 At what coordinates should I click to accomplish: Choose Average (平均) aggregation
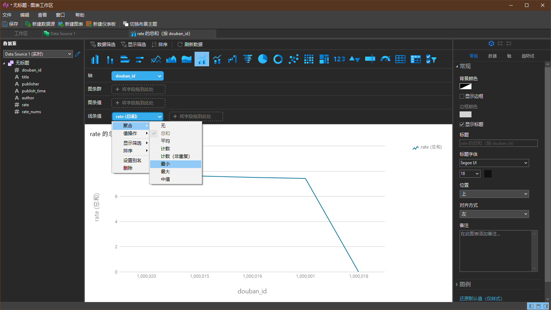pos(175,141)
